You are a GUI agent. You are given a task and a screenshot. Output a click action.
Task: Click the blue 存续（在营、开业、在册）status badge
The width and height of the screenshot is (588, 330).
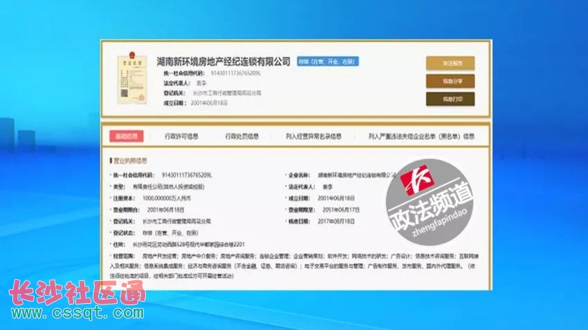click(x=328, y=61)
